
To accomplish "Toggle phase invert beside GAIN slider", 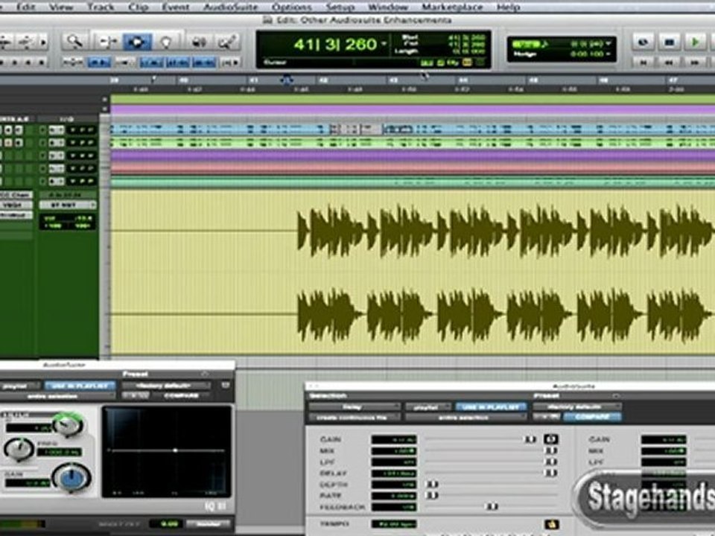I will tap(551, 439).
